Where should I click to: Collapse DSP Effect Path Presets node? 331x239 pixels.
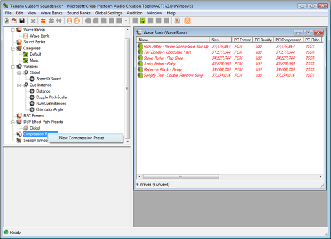click(x=13, y=122)
